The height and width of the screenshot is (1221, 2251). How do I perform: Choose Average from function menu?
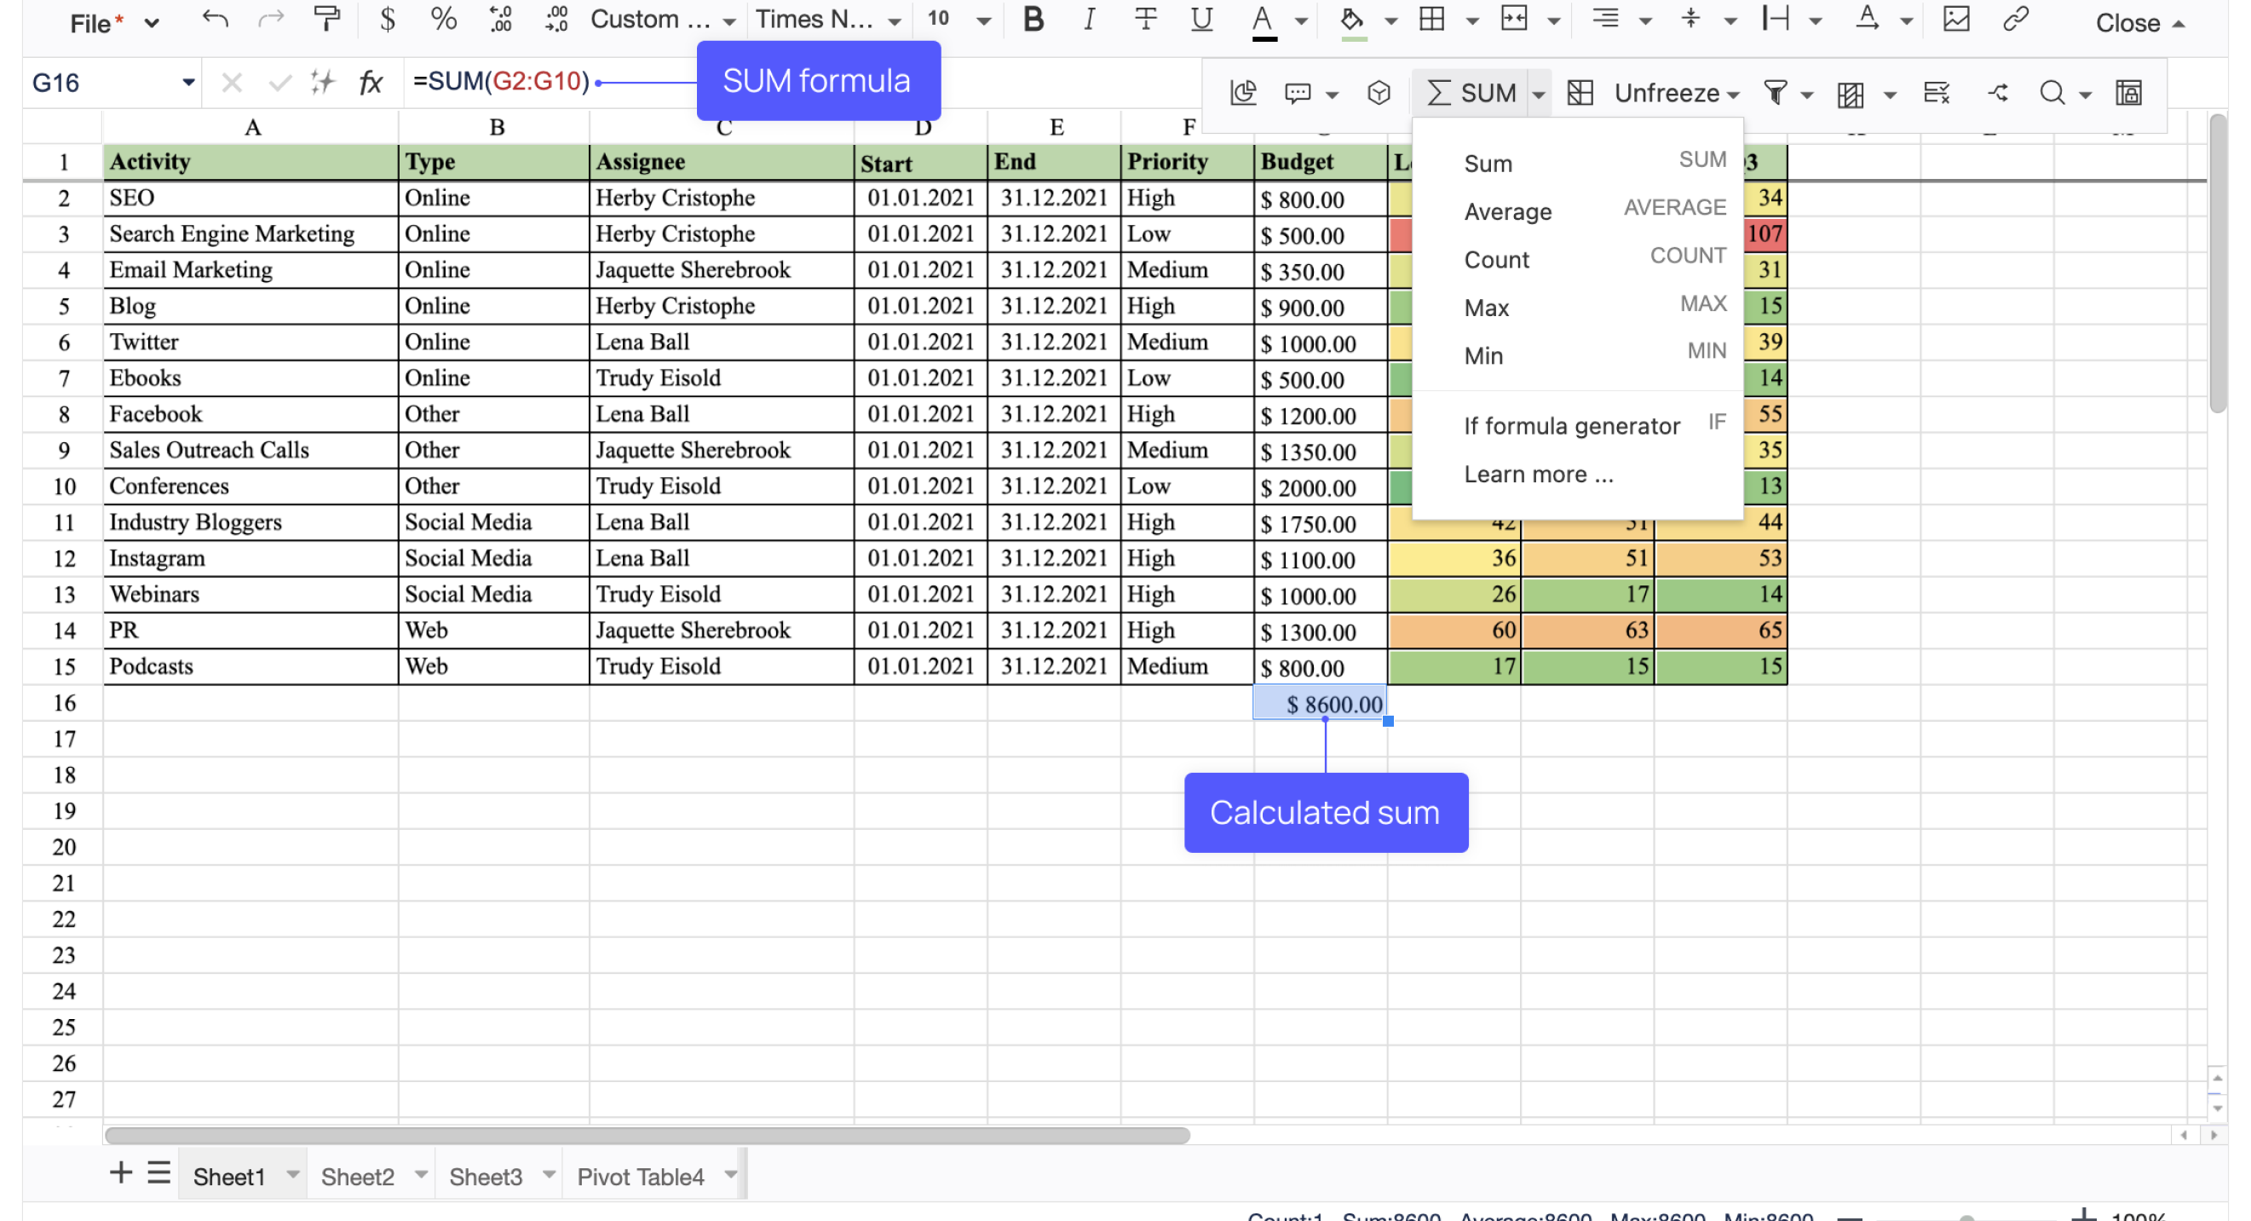coord(1578,211)
